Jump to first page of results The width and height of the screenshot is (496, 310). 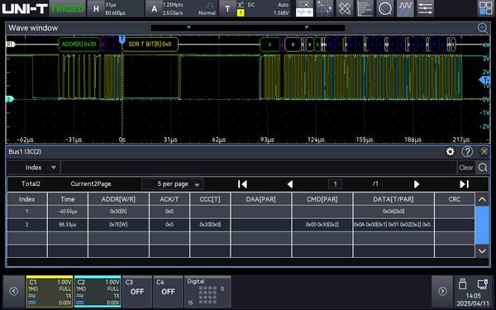click(x=242, y=184)
